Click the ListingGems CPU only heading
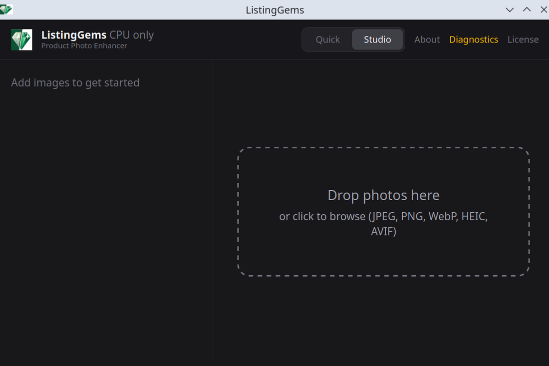This screenshot has height=366, width=549. point(97,35)
